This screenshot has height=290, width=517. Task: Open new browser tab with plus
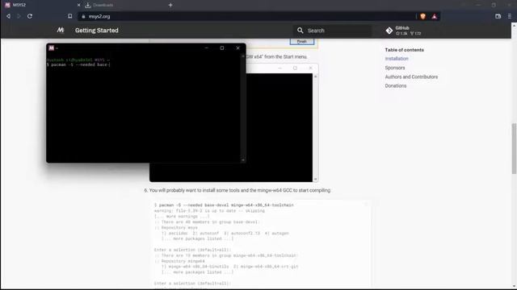[x=170, y=5]
